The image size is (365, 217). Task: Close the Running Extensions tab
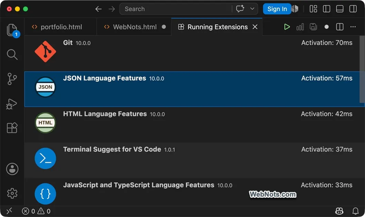(255, 27)
